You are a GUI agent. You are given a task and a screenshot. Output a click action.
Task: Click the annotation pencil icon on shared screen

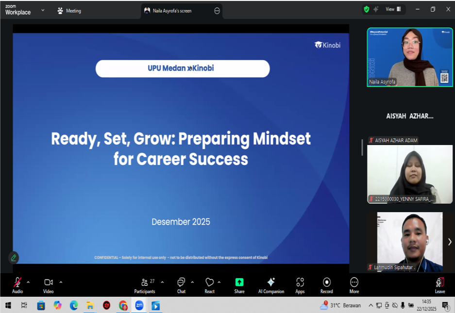(14, 258)
